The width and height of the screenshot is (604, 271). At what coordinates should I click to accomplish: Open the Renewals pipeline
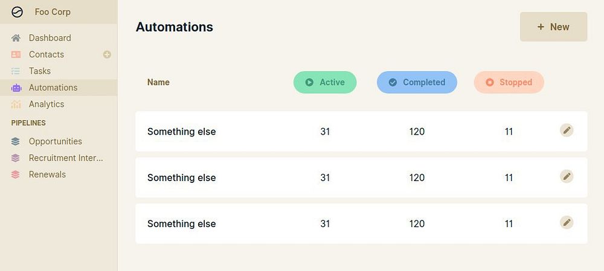47,174
